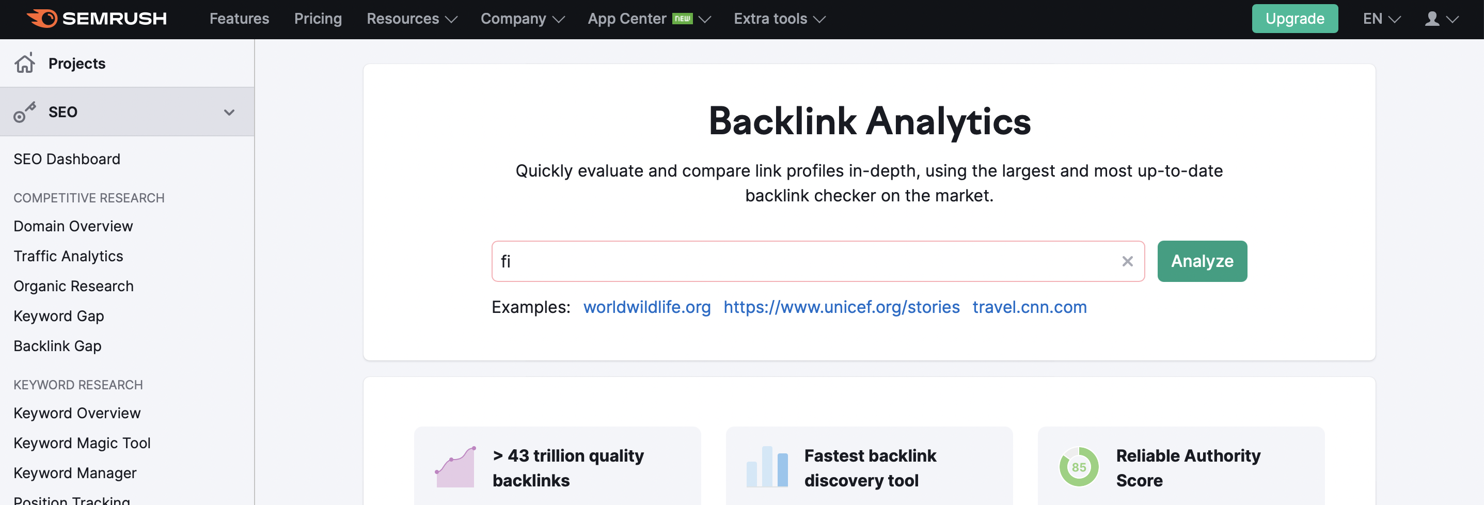Viewport: 1484px width, 505px height.
Task: Expand the Resources dropdown menu
Action: point(412,19)
